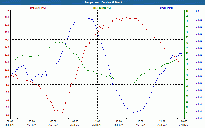The height and width of the screenshot is (128, 205).
Task: Click the 6,0 temperature axis value
Action: click(8, 107)
